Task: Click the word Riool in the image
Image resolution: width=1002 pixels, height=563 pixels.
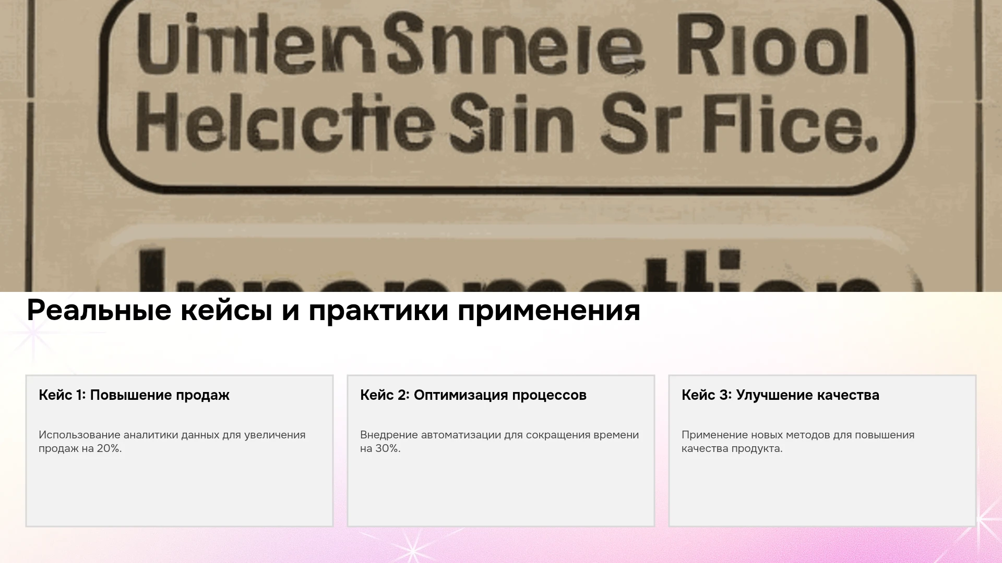Action: click(772, 46)
